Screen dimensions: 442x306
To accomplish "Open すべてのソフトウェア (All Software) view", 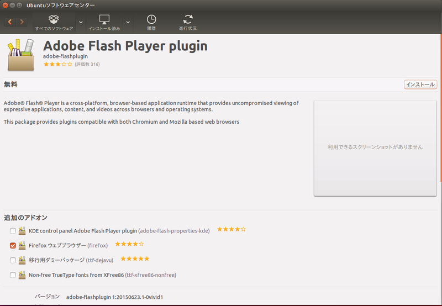I will (x=54, y=23).
